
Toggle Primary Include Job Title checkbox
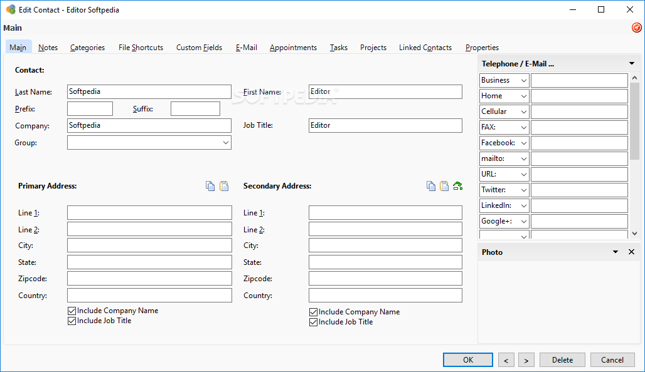pyautogui.click(x=72, y=321)
